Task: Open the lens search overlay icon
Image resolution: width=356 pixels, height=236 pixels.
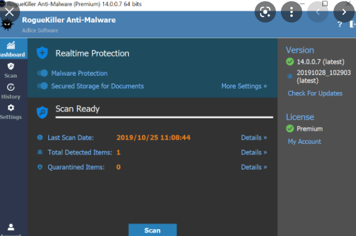Action: tap(265, 12)
